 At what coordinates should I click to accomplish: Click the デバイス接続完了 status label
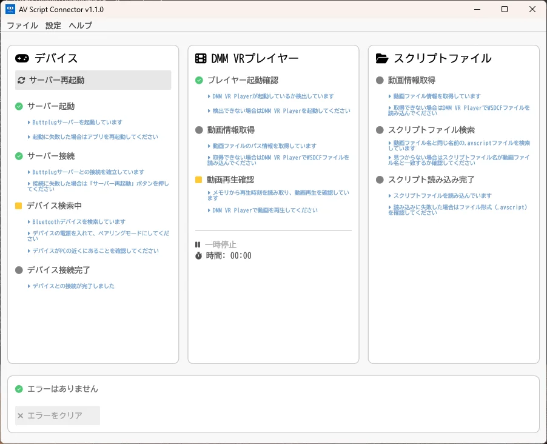(x=59, y=270)
